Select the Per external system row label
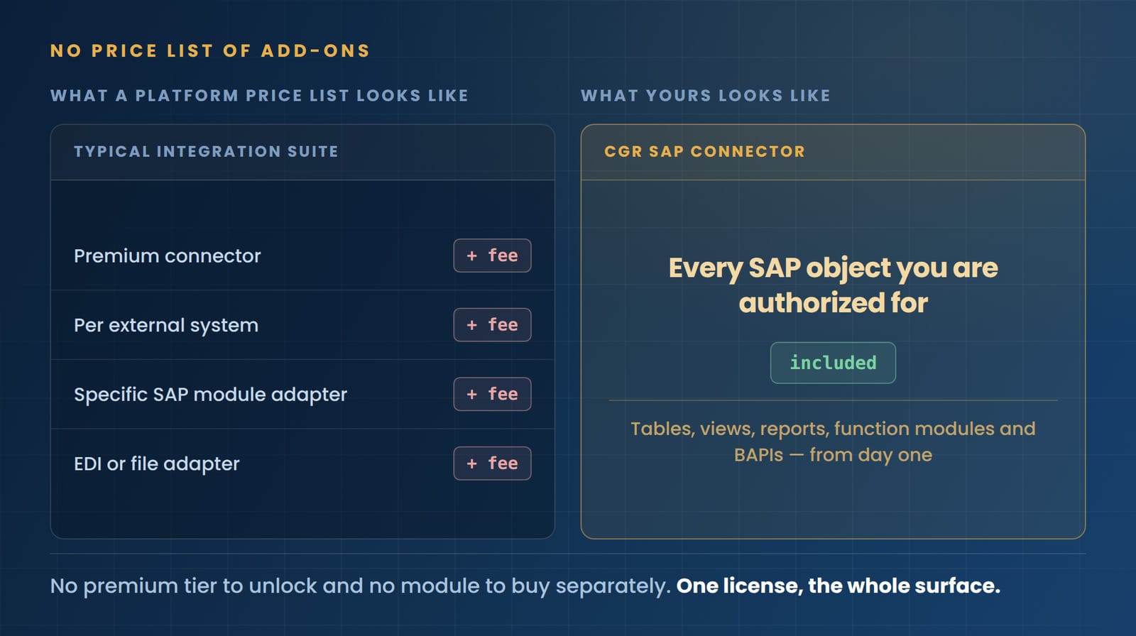Image resolution: width=1136 pixels, height=636 pixels. coord(166,325)
